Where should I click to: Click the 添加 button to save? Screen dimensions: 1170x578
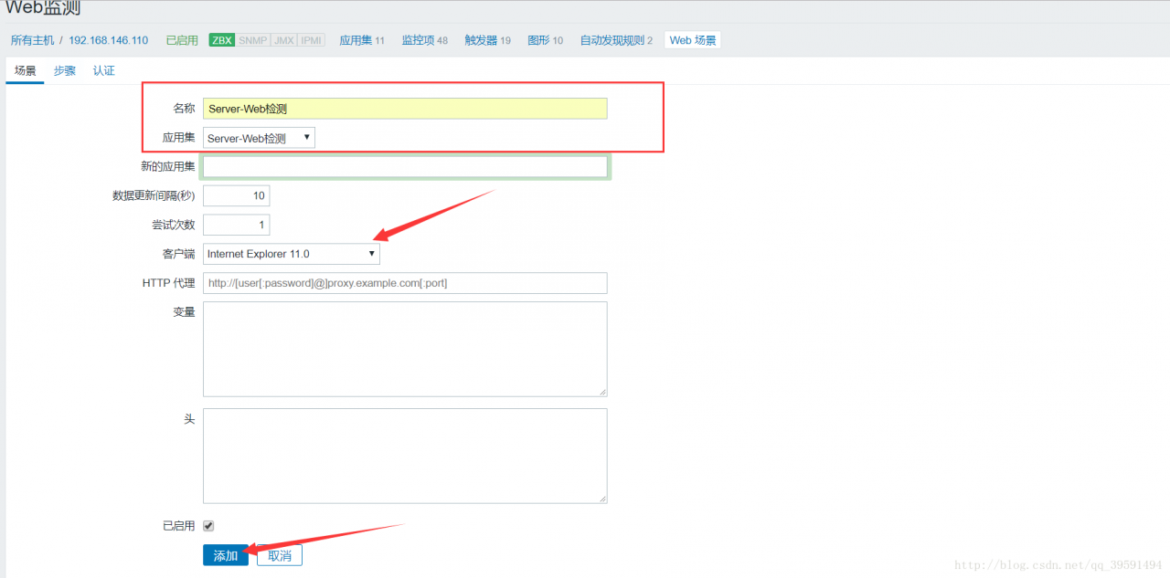[225, 554]
